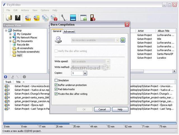This screenshot has height=135, width=179.
Task: Select the mp3 folder in tree
Action: pyautogui.click(x=19, y=55)
